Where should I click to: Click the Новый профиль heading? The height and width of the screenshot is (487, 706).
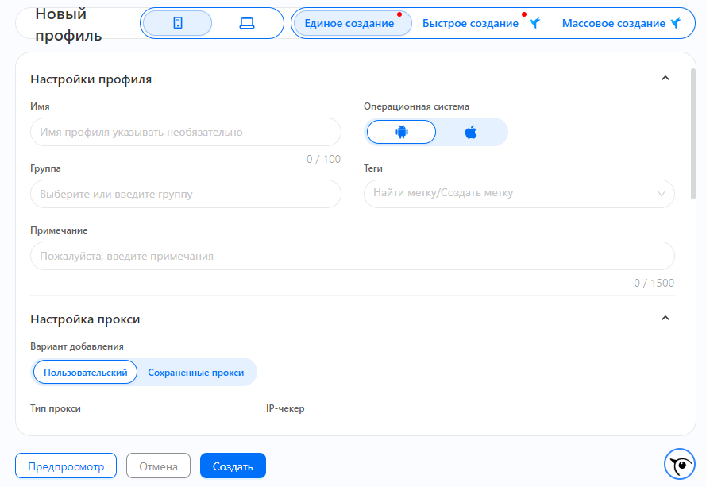point(68,25)
